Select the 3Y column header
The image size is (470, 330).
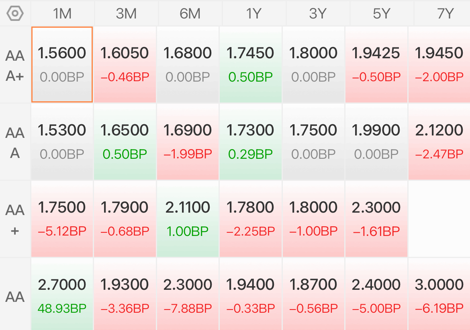tap(318, 14)
